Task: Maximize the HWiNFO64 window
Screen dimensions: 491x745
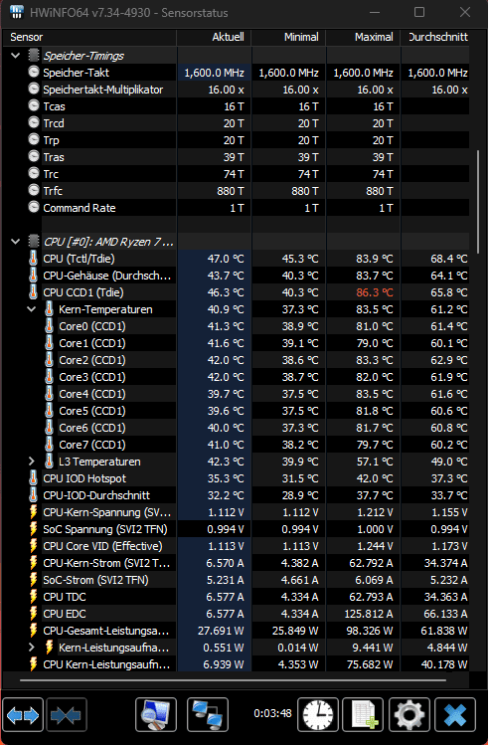Action: pyautogui.click(x=419, y=12)
